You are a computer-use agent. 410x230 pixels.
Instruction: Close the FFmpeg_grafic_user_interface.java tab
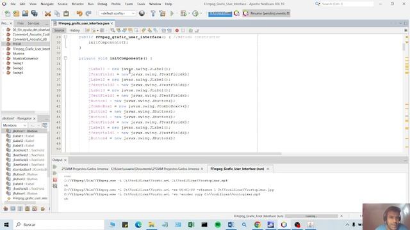[112, 24]
